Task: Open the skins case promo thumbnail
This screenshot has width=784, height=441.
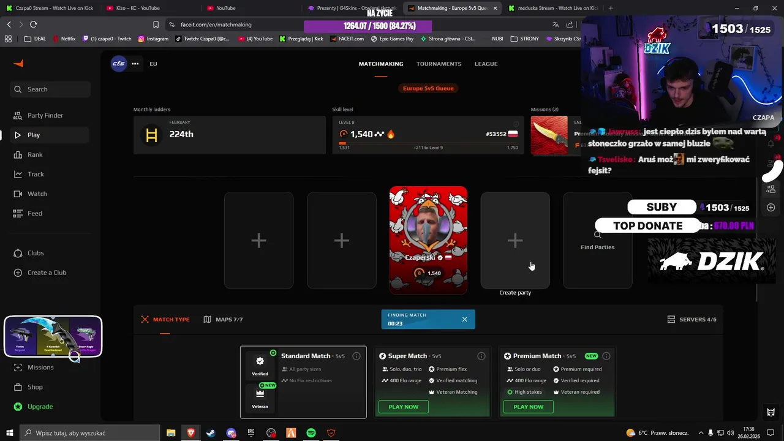Action: click(53, 336)
